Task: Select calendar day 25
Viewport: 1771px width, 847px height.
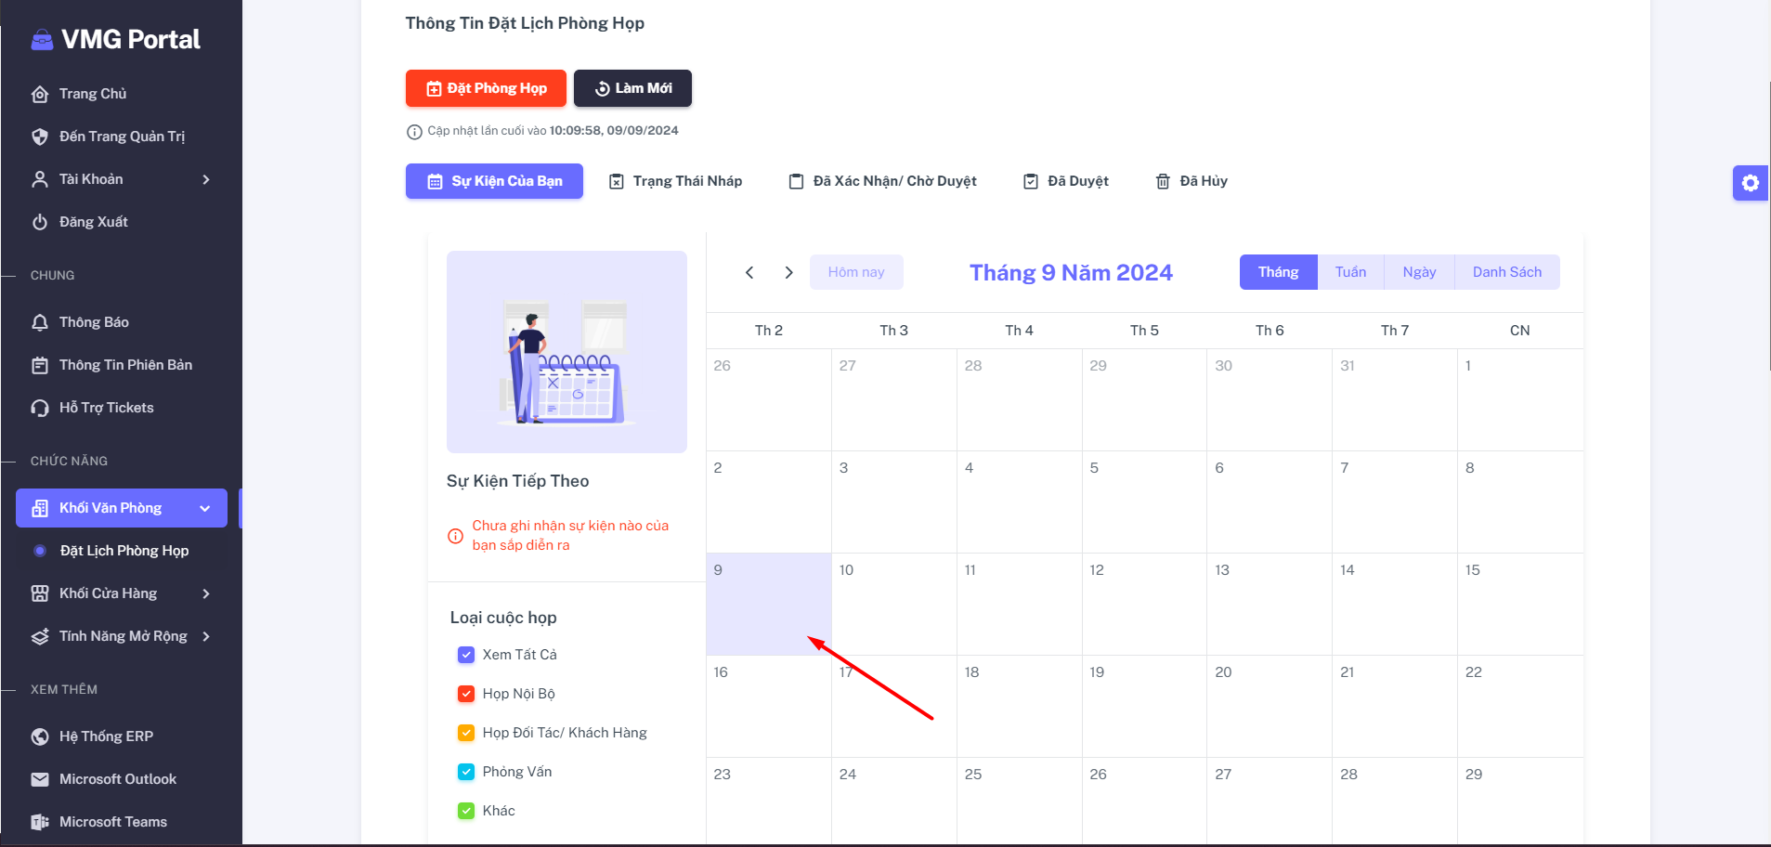Action: [x=1020, y=801]
